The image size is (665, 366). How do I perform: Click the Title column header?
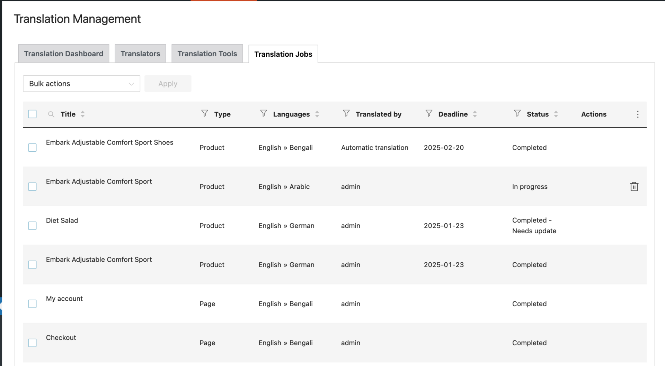click(x=68, y=114)
